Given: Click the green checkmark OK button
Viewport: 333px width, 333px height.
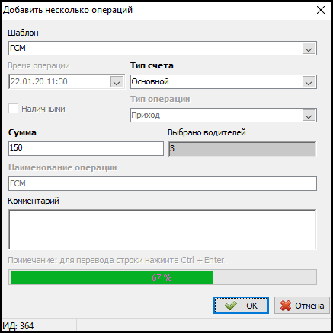Looking at the screenshot, I should tap(241, 306).
